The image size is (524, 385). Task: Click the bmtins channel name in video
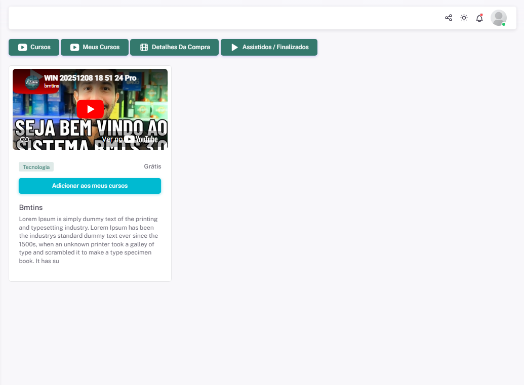[x=52, y=86]
